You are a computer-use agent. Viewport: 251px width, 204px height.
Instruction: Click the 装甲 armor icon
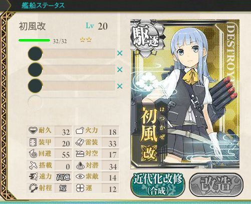point(33,142)
